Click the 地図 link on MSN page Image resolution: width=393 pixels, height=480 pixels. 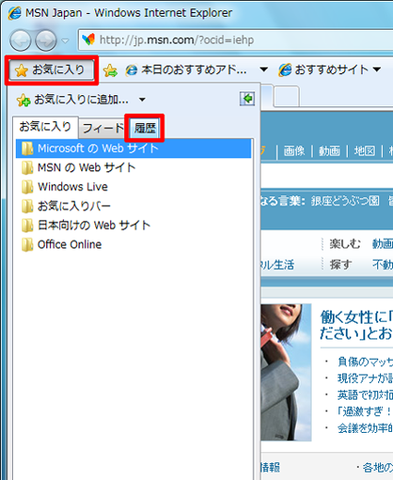364,151
